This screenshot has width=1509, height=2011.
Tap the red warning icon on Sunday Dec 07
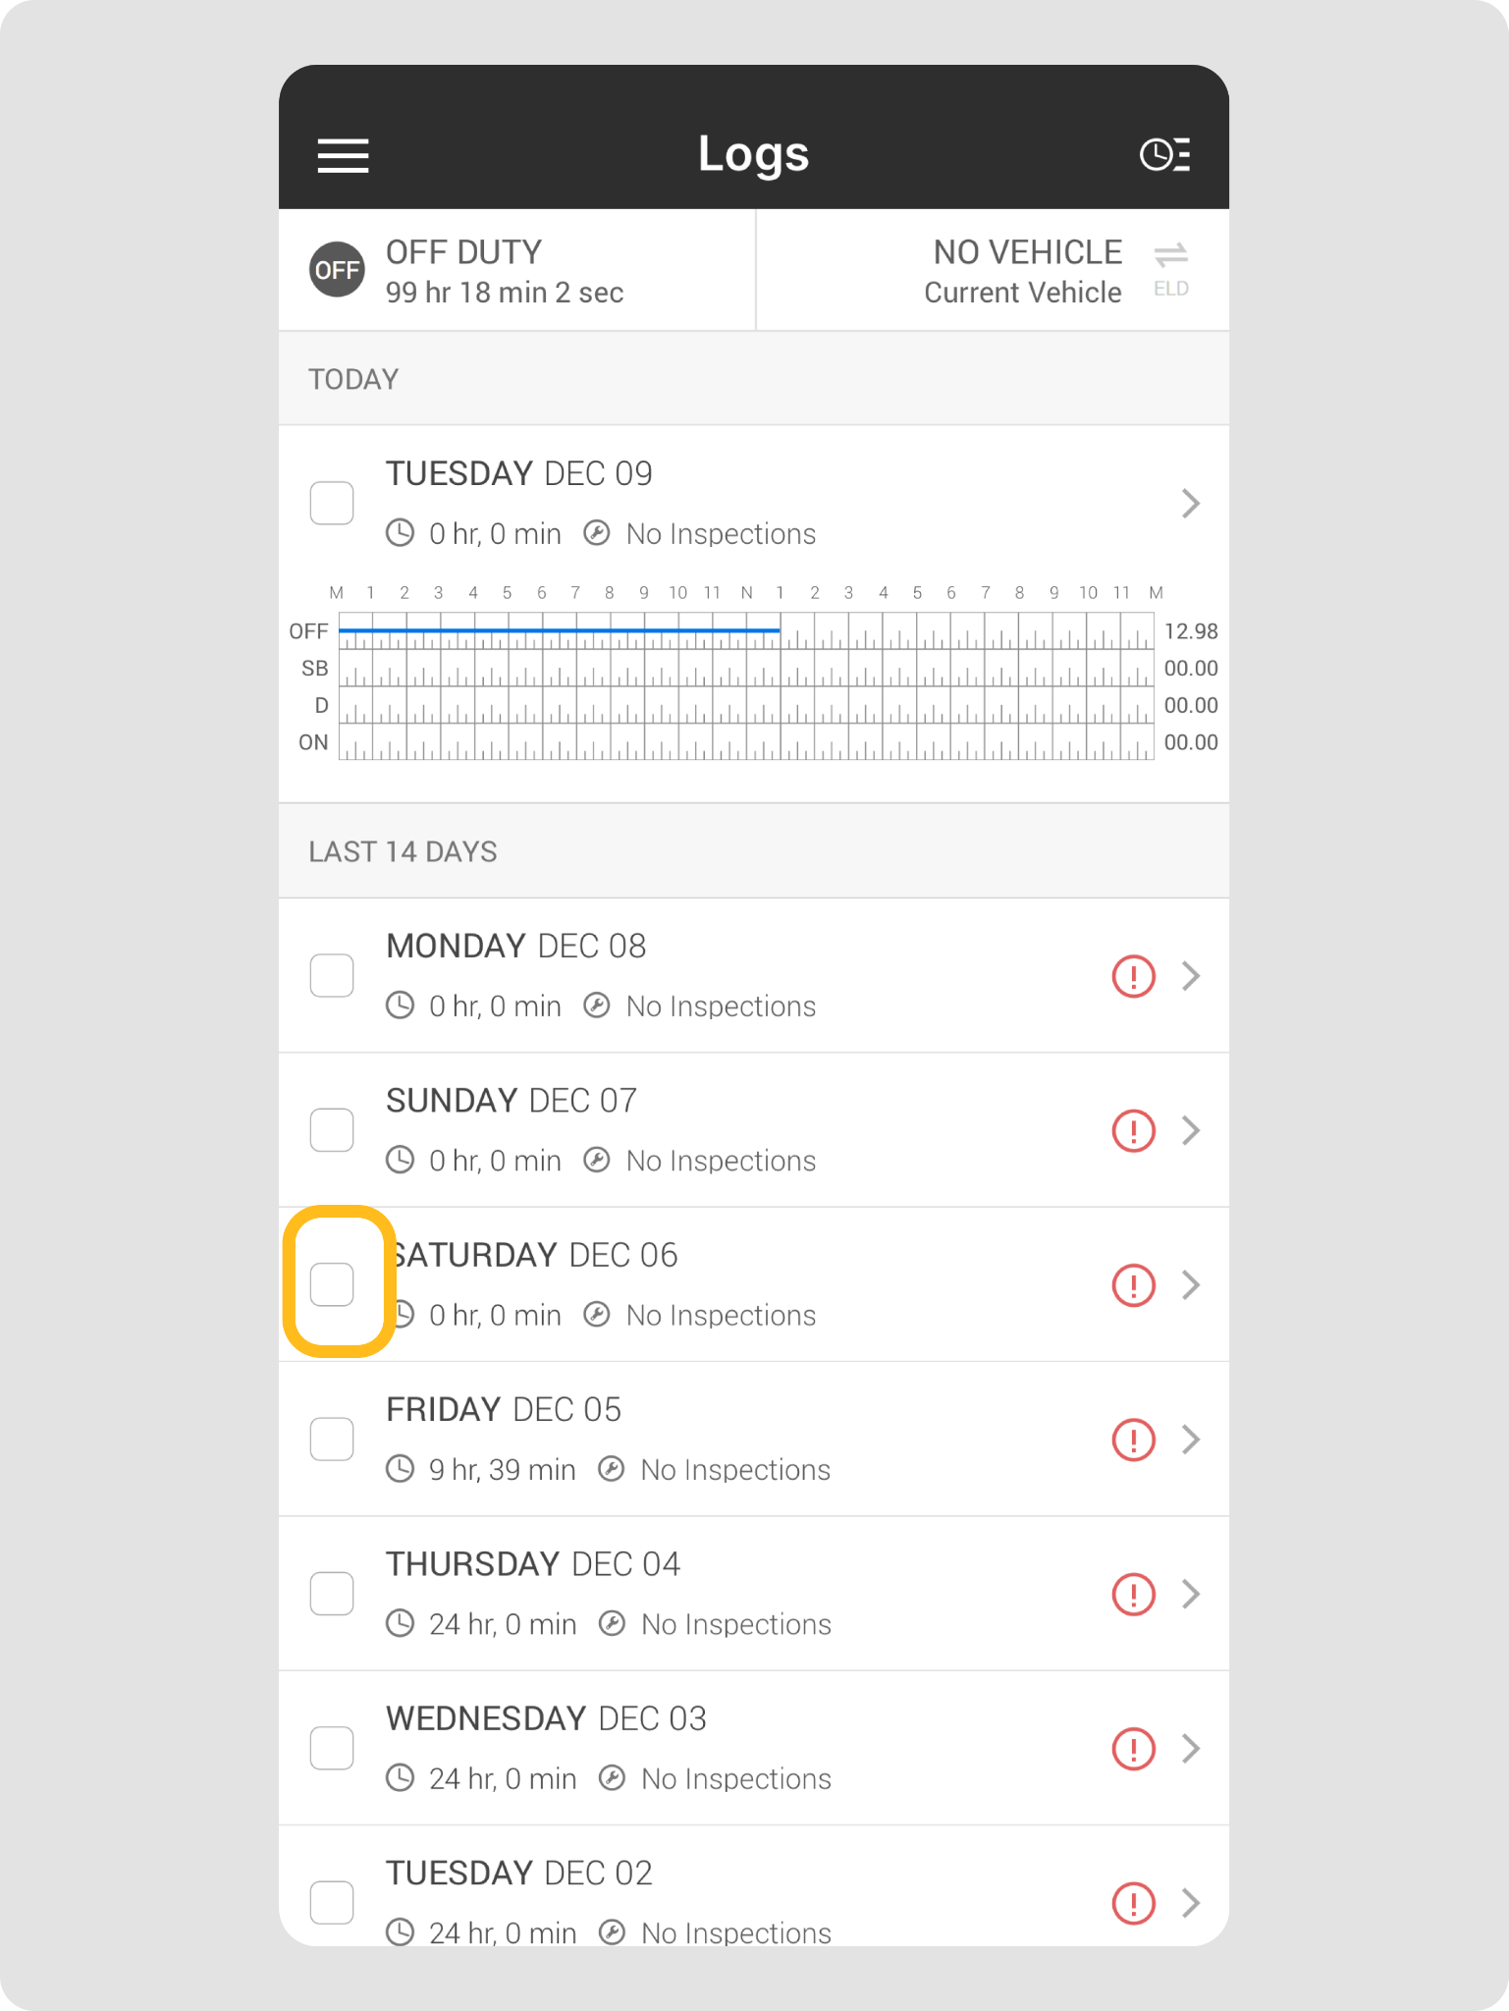pos(1133,1130)
